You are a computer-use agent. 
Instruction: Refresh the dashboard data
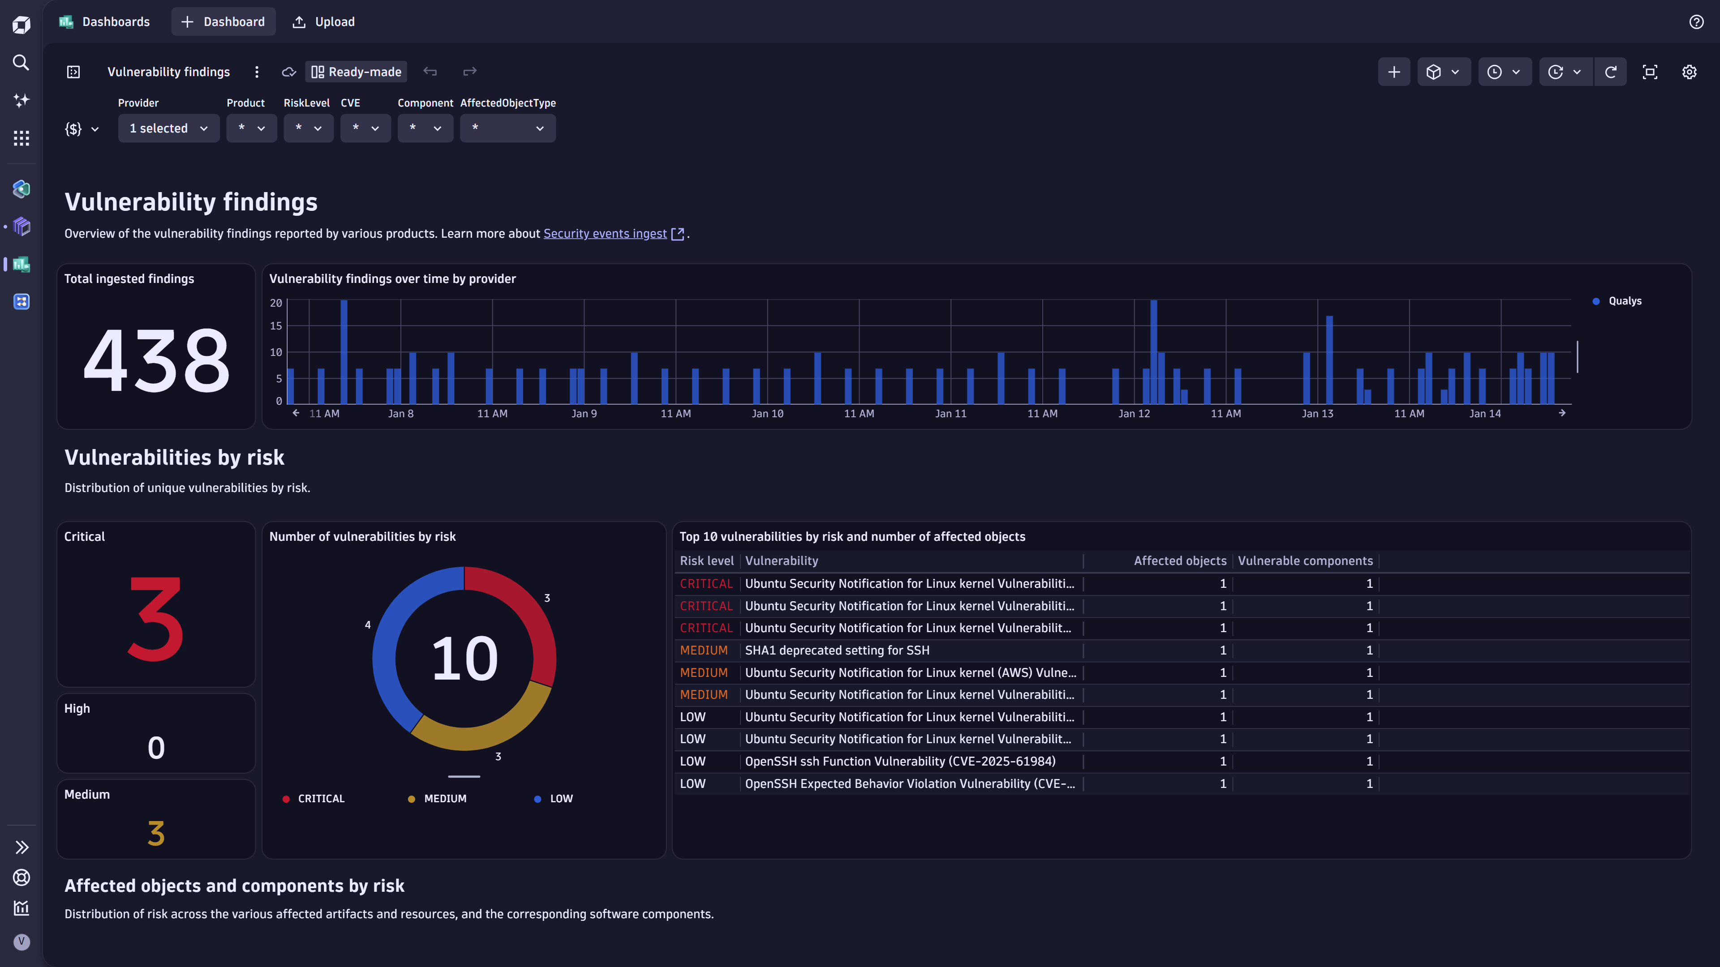click(x=1611, y=72)
